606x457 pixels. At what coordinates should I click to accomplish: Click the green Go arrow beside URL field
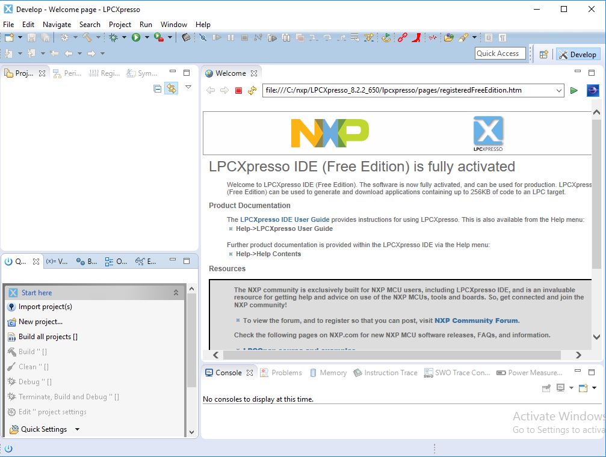click(574, 90)
